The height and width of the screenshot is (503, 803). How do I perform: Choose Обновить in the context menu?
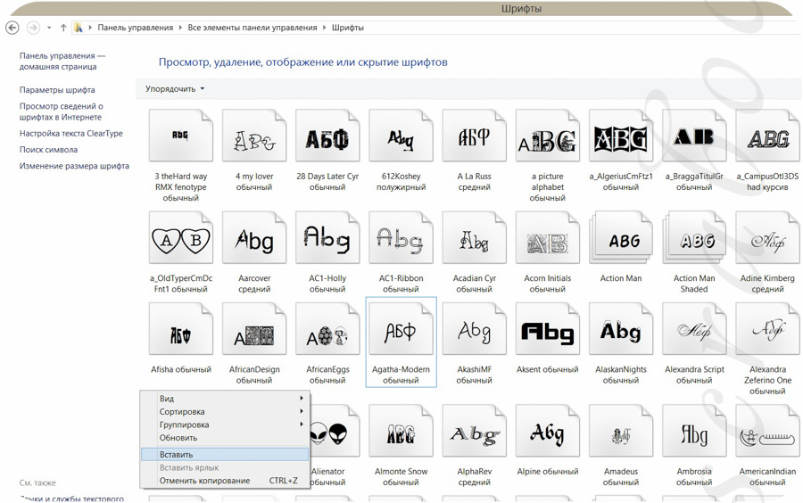225,438
